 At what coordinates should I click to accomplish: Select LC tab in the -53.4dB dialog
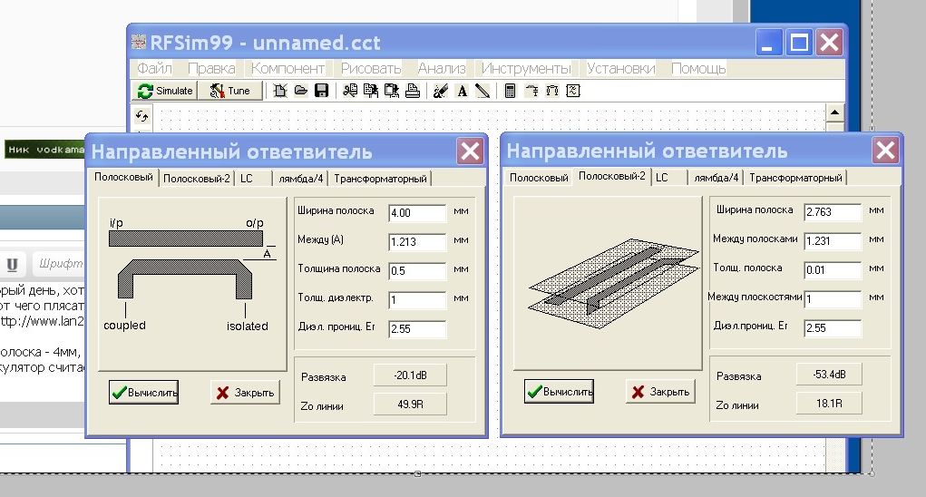click(669, 178)
